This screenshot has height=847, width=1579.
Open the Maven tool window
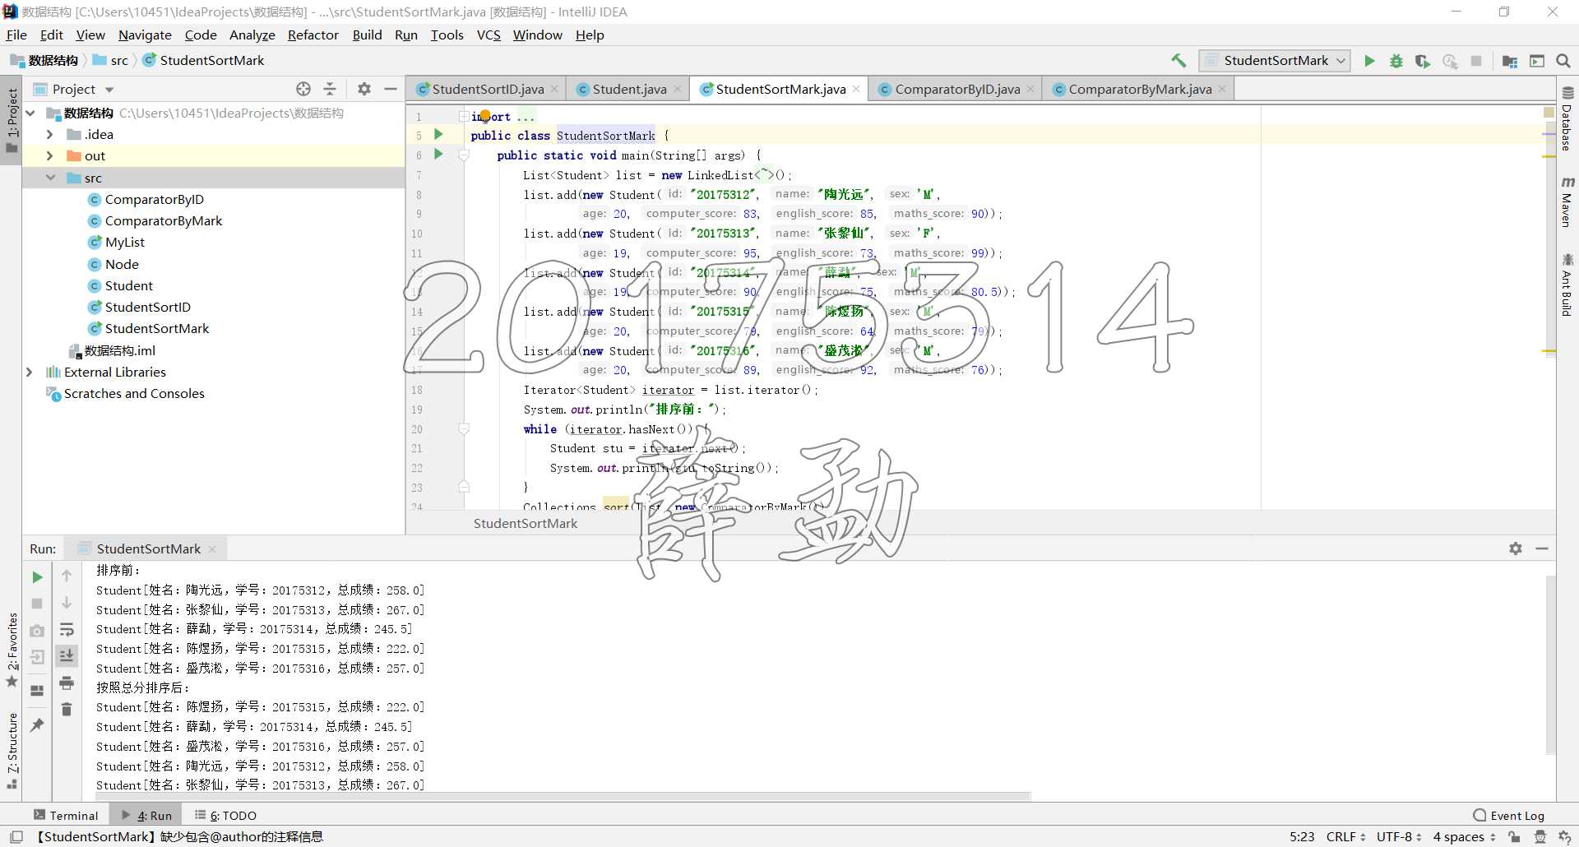click(1567, 203)
